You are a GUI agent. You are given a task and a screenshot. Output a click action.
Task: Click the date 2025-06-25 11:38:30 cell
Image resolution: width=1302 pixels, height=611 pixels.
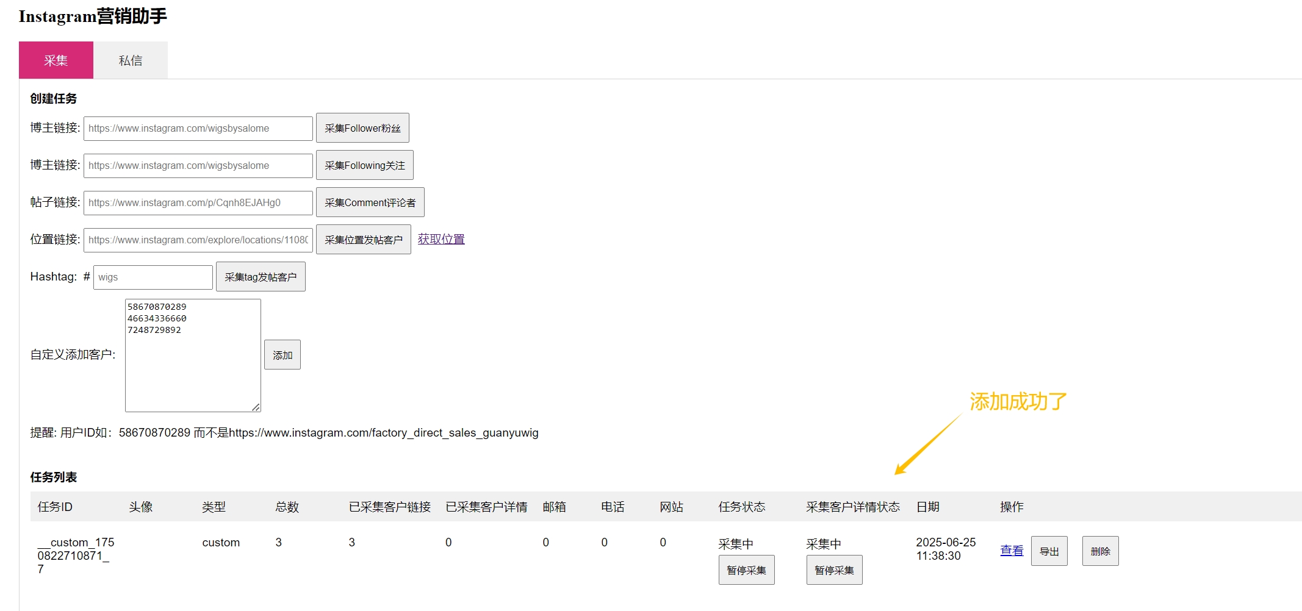tap(946, 549)
